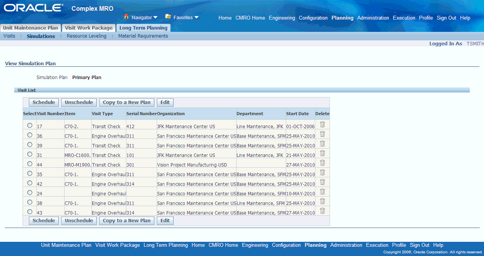Select the radio button for visit 24
The width and height of the screenshot is (484, 256).
tap(30, 193)
